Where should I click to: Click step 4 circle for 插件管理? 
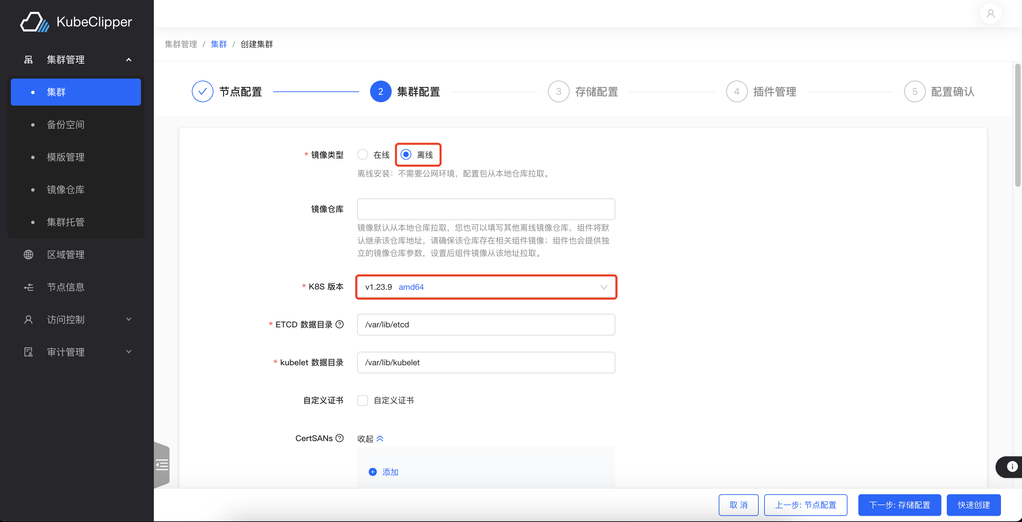pos(737,91)
